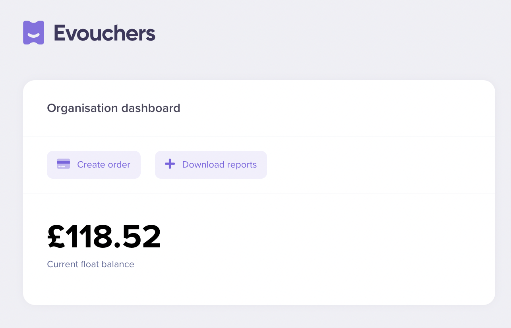Click the Evouchers ticket logo icon
This screenshot has height=328, width=511.
pos(33,33)
